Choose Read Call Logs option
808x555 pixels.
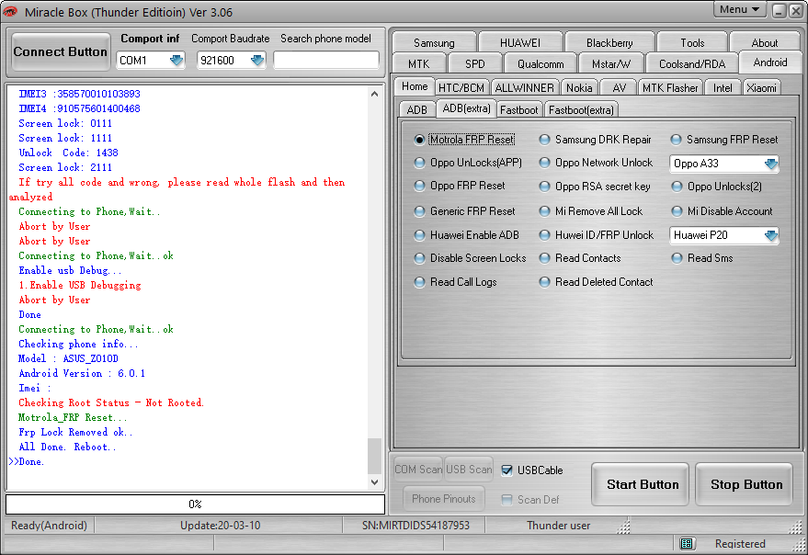456,282
